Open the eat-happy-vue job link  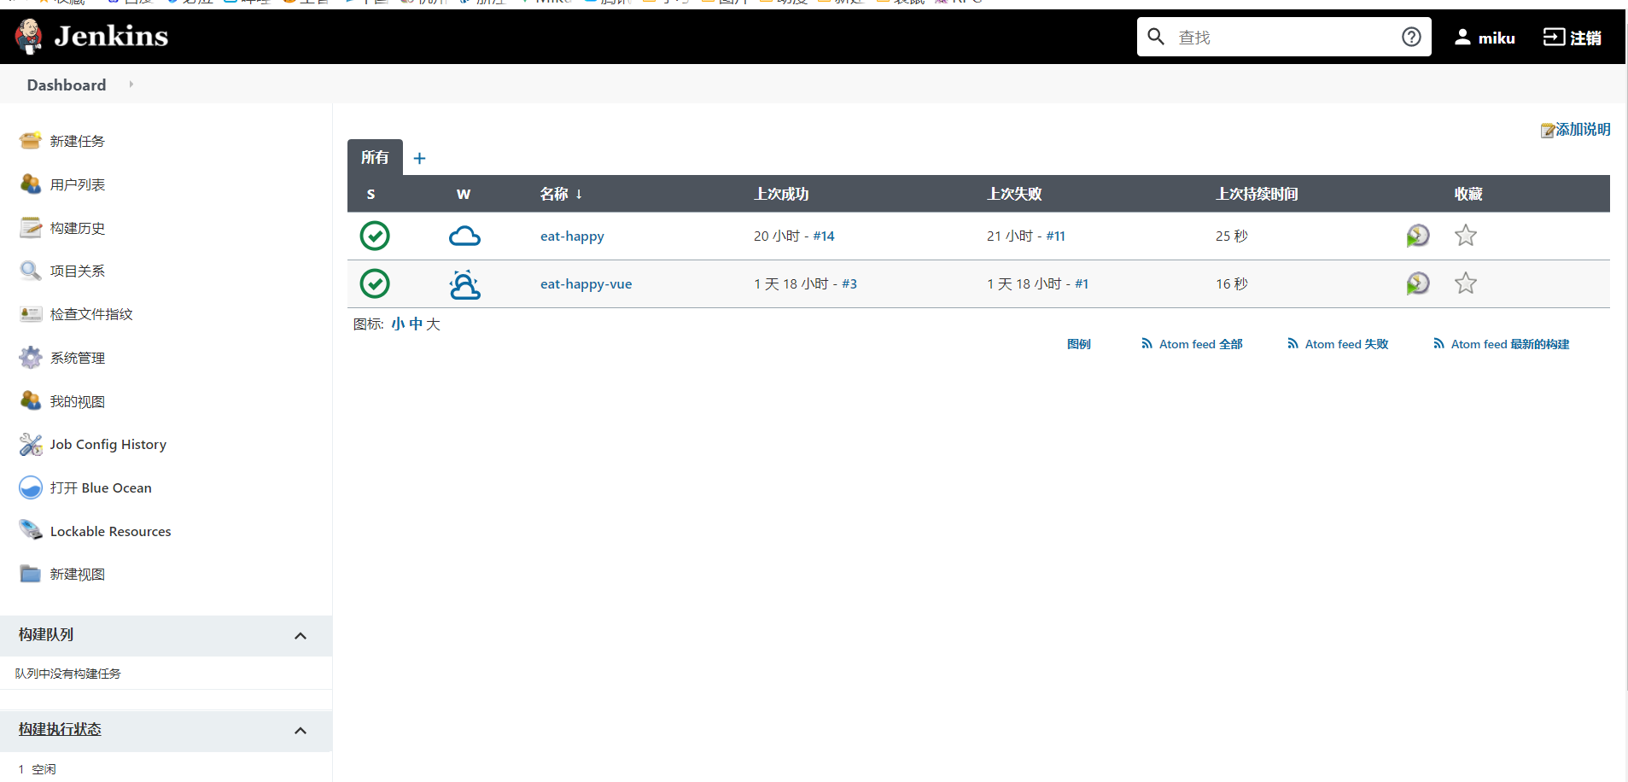[x=586, y=283]
